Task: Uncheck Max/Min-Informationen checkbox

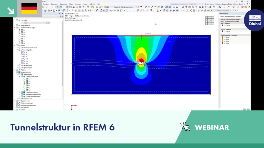Action: pyautogui.click(x=17, y=105)
